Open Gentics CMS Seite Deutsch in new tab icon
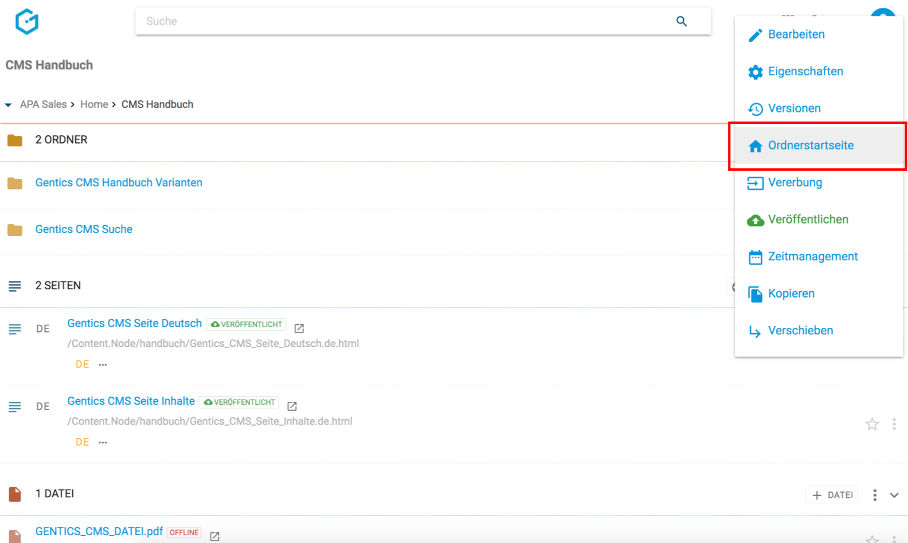 (x=300, y=328)
